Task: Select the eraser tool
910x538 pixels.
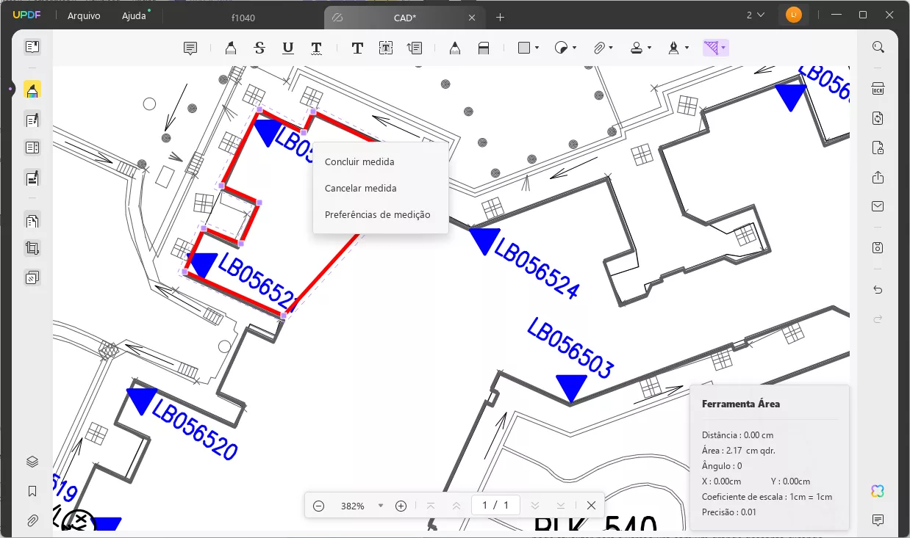Action: click(484, 48)
